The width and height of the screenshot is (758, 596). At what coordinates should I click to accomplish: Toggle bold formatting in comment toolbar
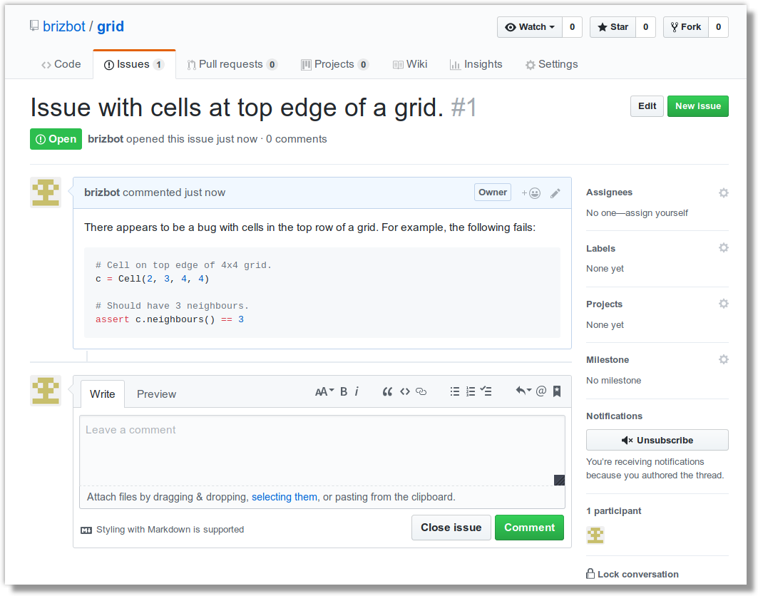[344, 391]
